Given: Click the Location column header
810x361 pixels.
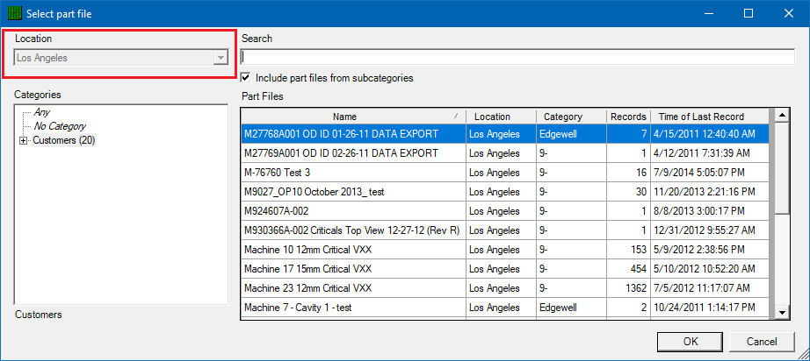Looking at the screenshot, I should point(501,117).
